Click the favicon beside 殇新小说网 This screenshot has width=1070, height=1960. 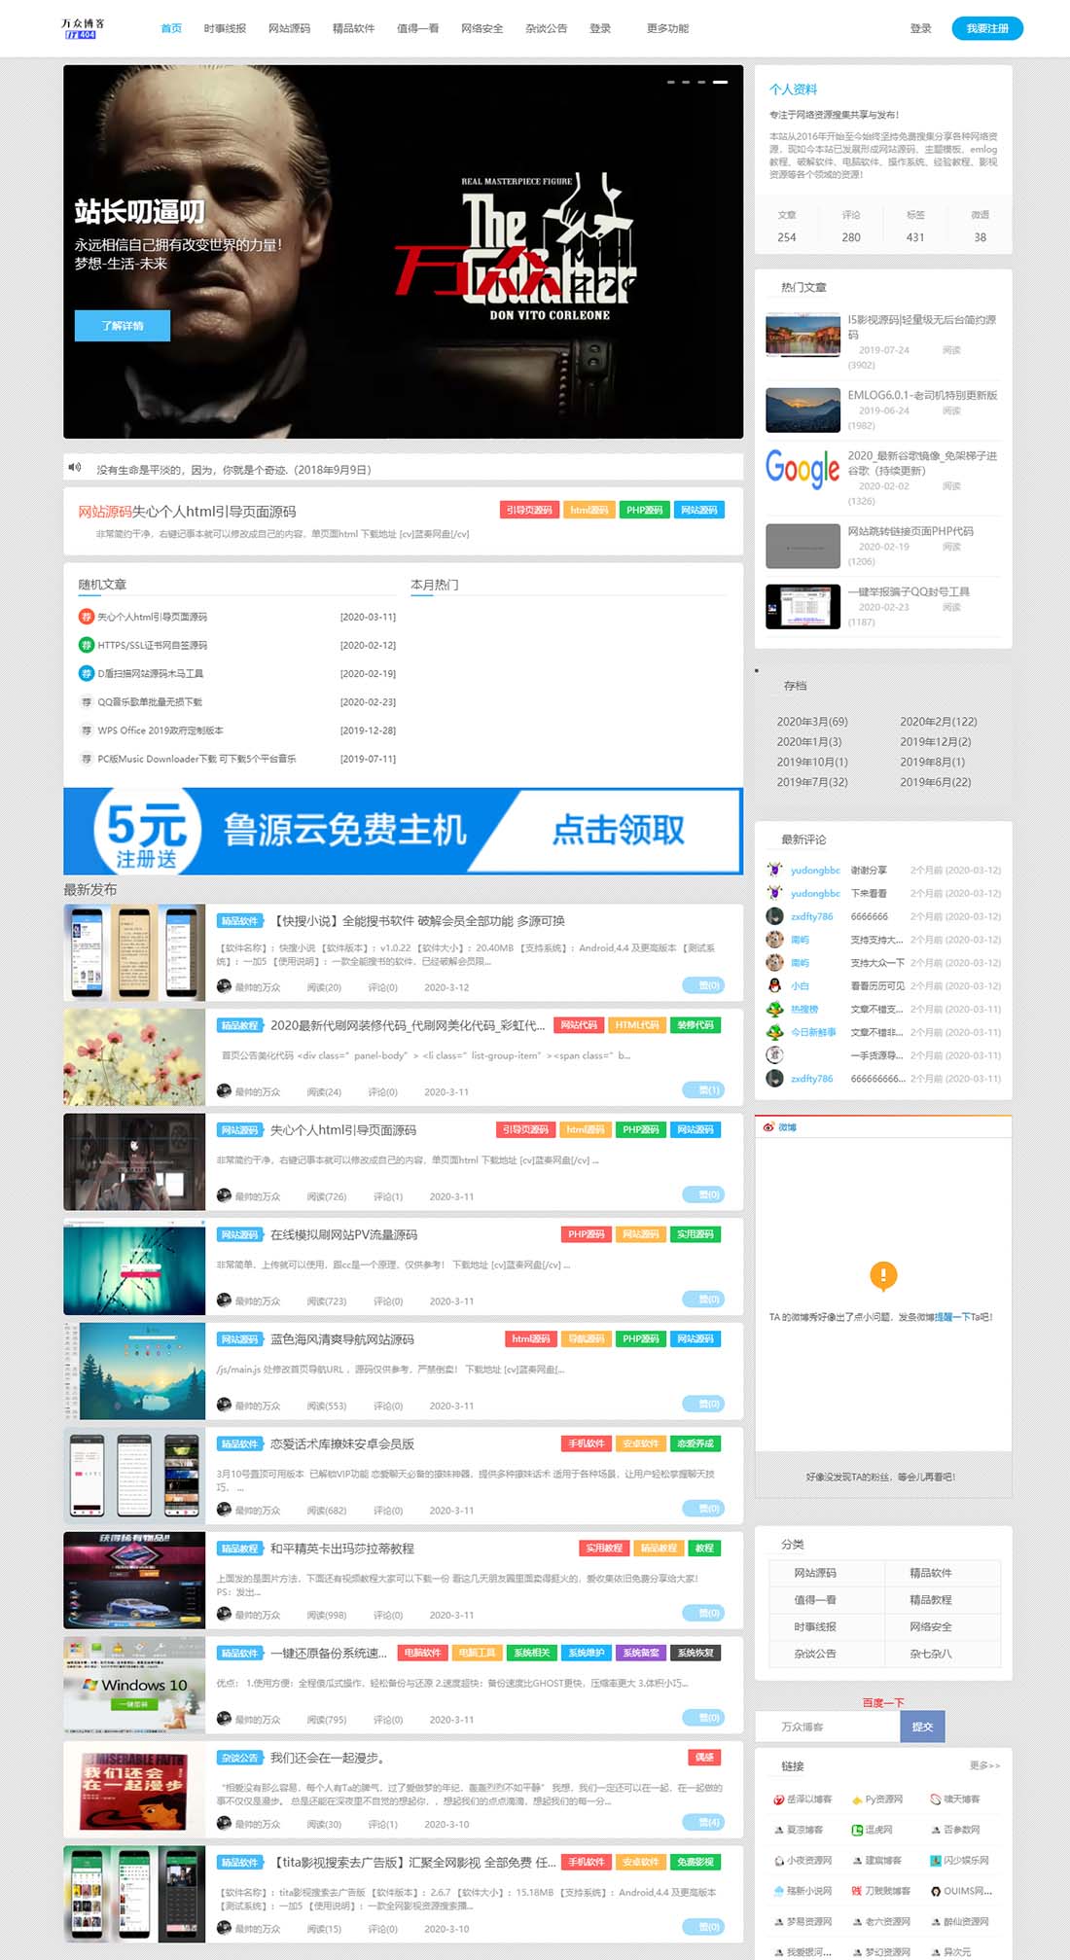778,1891
